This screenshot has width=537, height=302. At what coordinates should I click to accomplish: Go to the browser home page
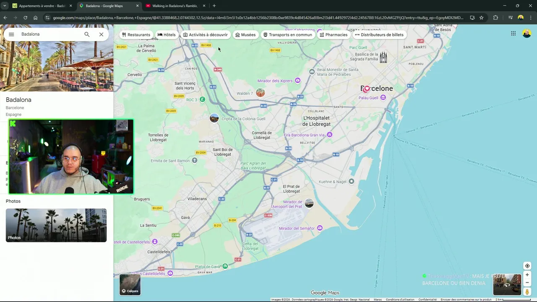(x=35, y=18)
